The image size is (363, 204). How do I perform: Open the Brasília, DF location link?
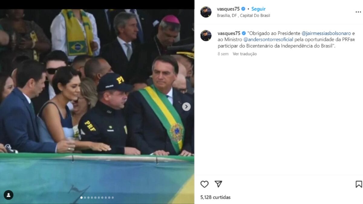click(244, 15)
